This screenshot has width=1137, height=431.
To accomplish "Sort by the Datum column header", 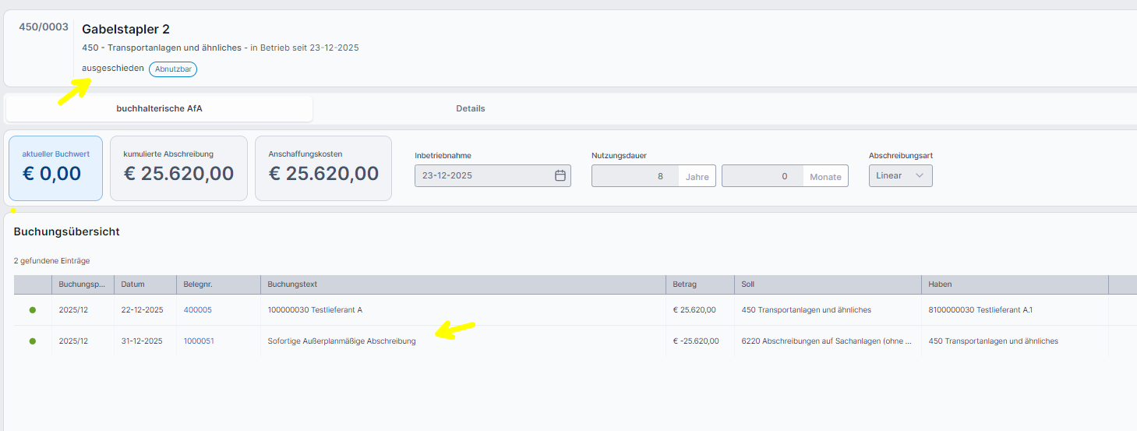I will (x=132, y=284).
